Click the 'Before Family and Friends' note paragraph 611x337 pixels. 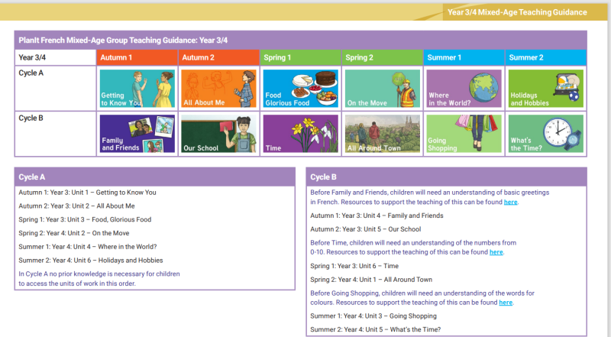coord(430,197)
